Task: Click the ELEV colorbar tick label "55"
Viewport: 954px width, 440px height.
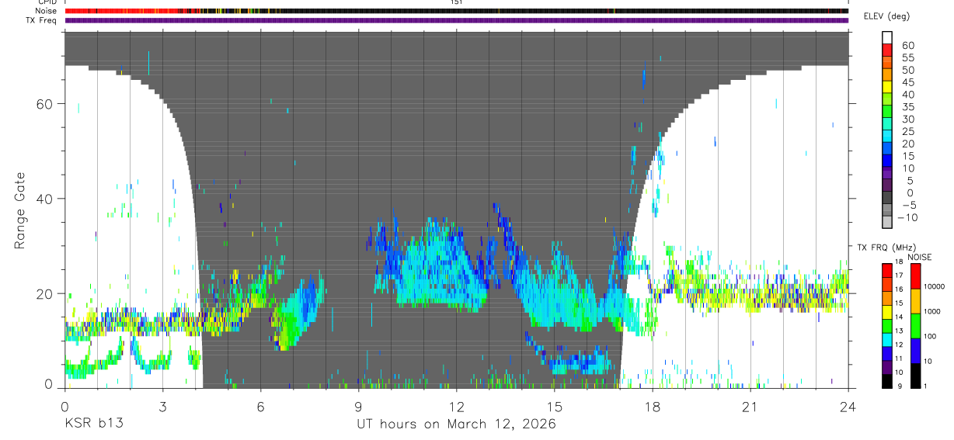Action: [x=907, y=58]
